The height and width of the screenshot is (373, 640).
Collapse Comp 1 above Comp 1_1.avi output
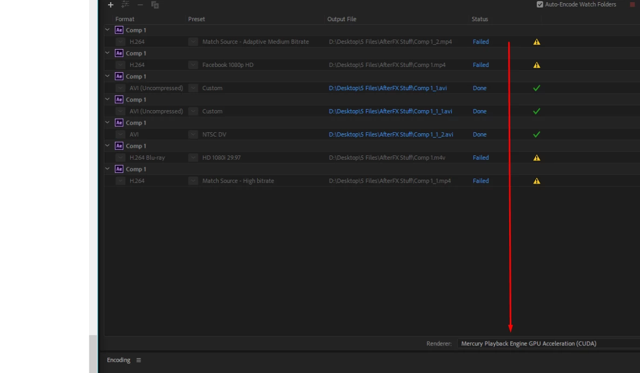[108, 76]
